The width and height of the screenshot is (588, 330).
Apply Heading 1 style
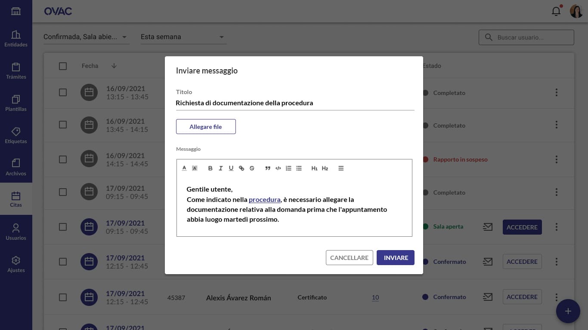point(314,168)
